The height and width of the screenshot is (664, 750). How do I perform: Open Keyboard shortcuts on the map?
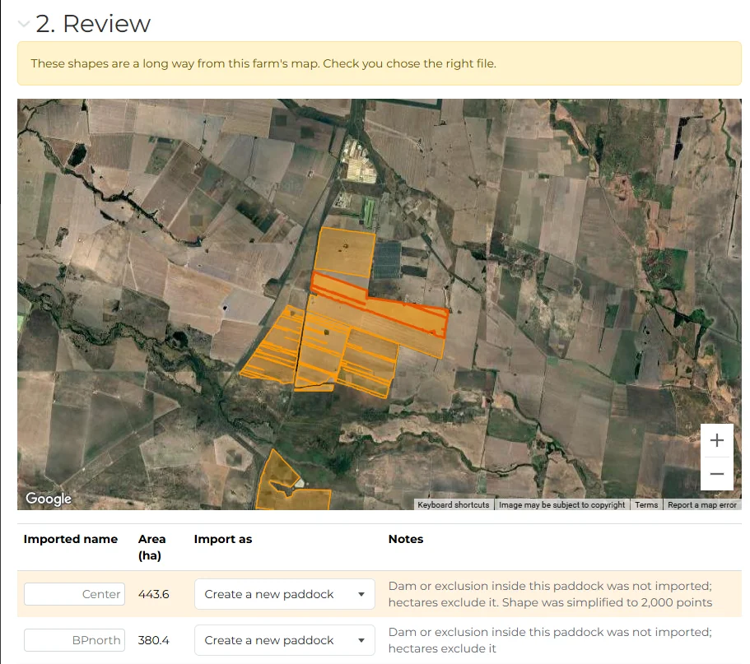pos(453,505)
